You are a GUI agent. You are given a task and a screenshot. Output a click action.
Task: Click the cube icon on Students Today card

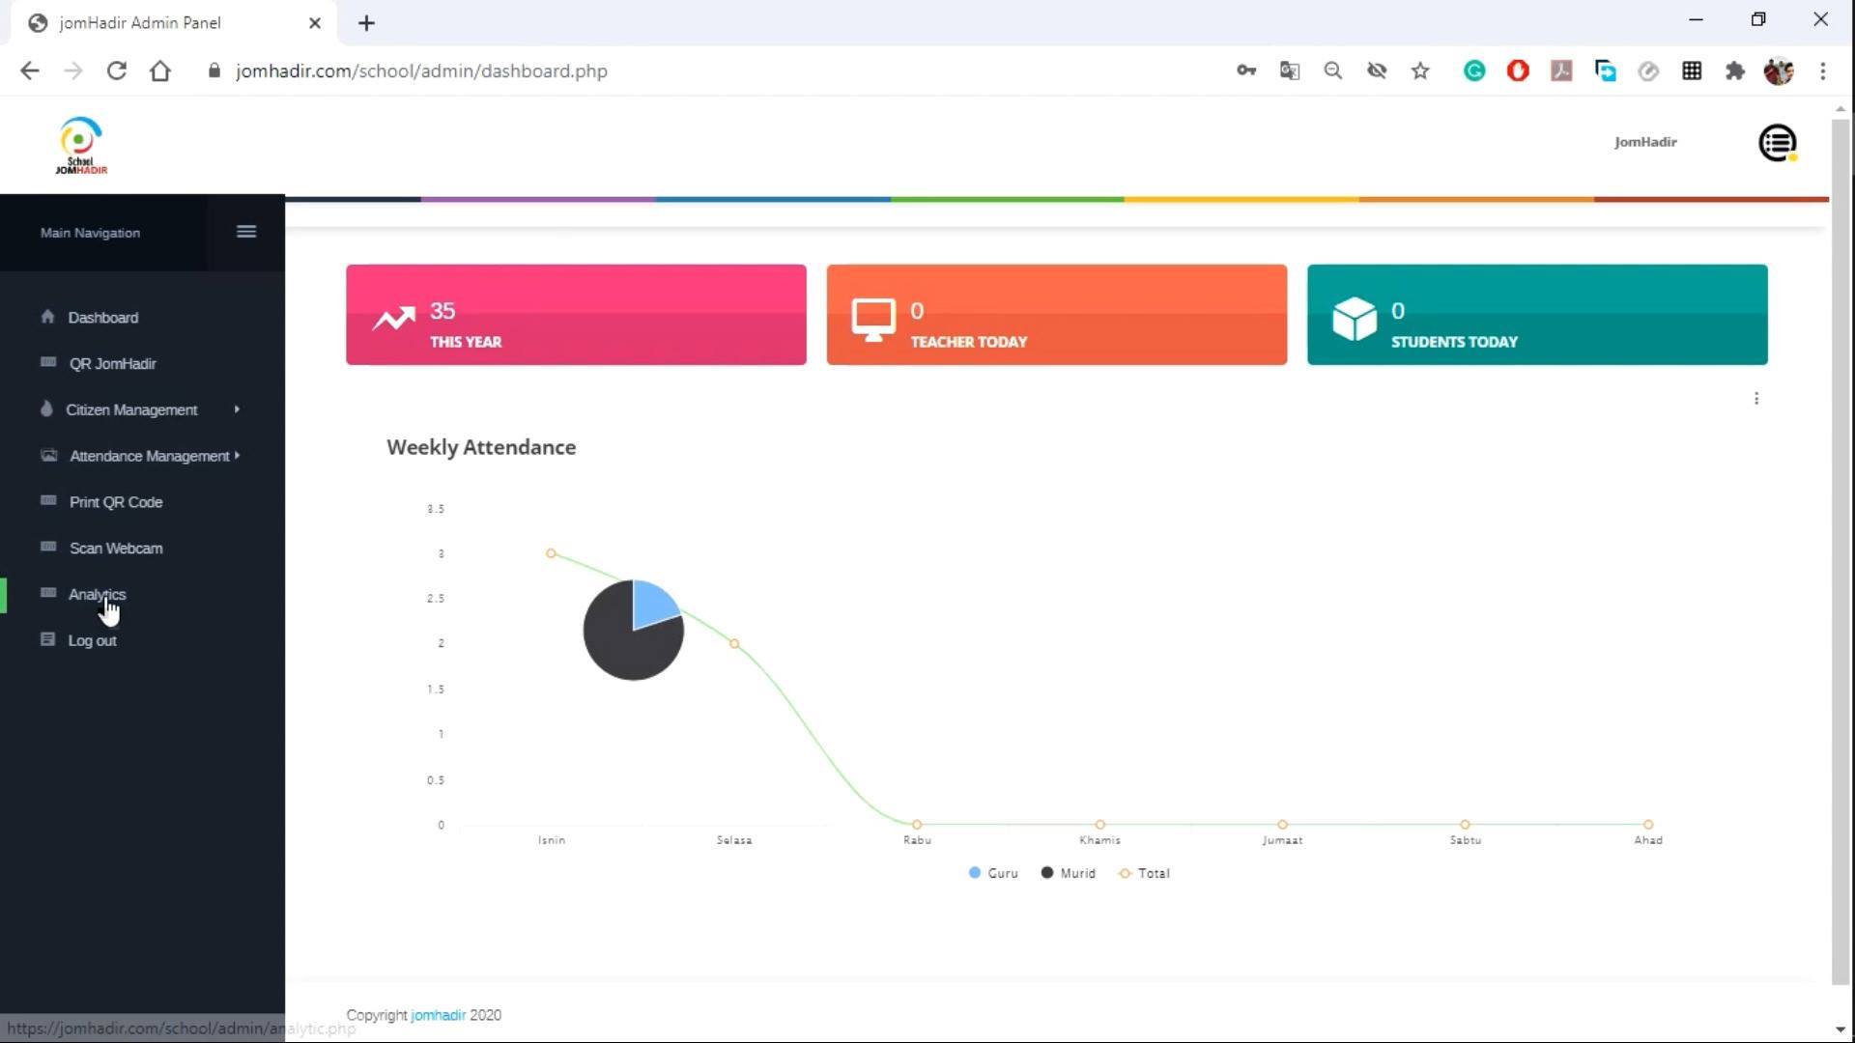click(x=1354, y=319)
